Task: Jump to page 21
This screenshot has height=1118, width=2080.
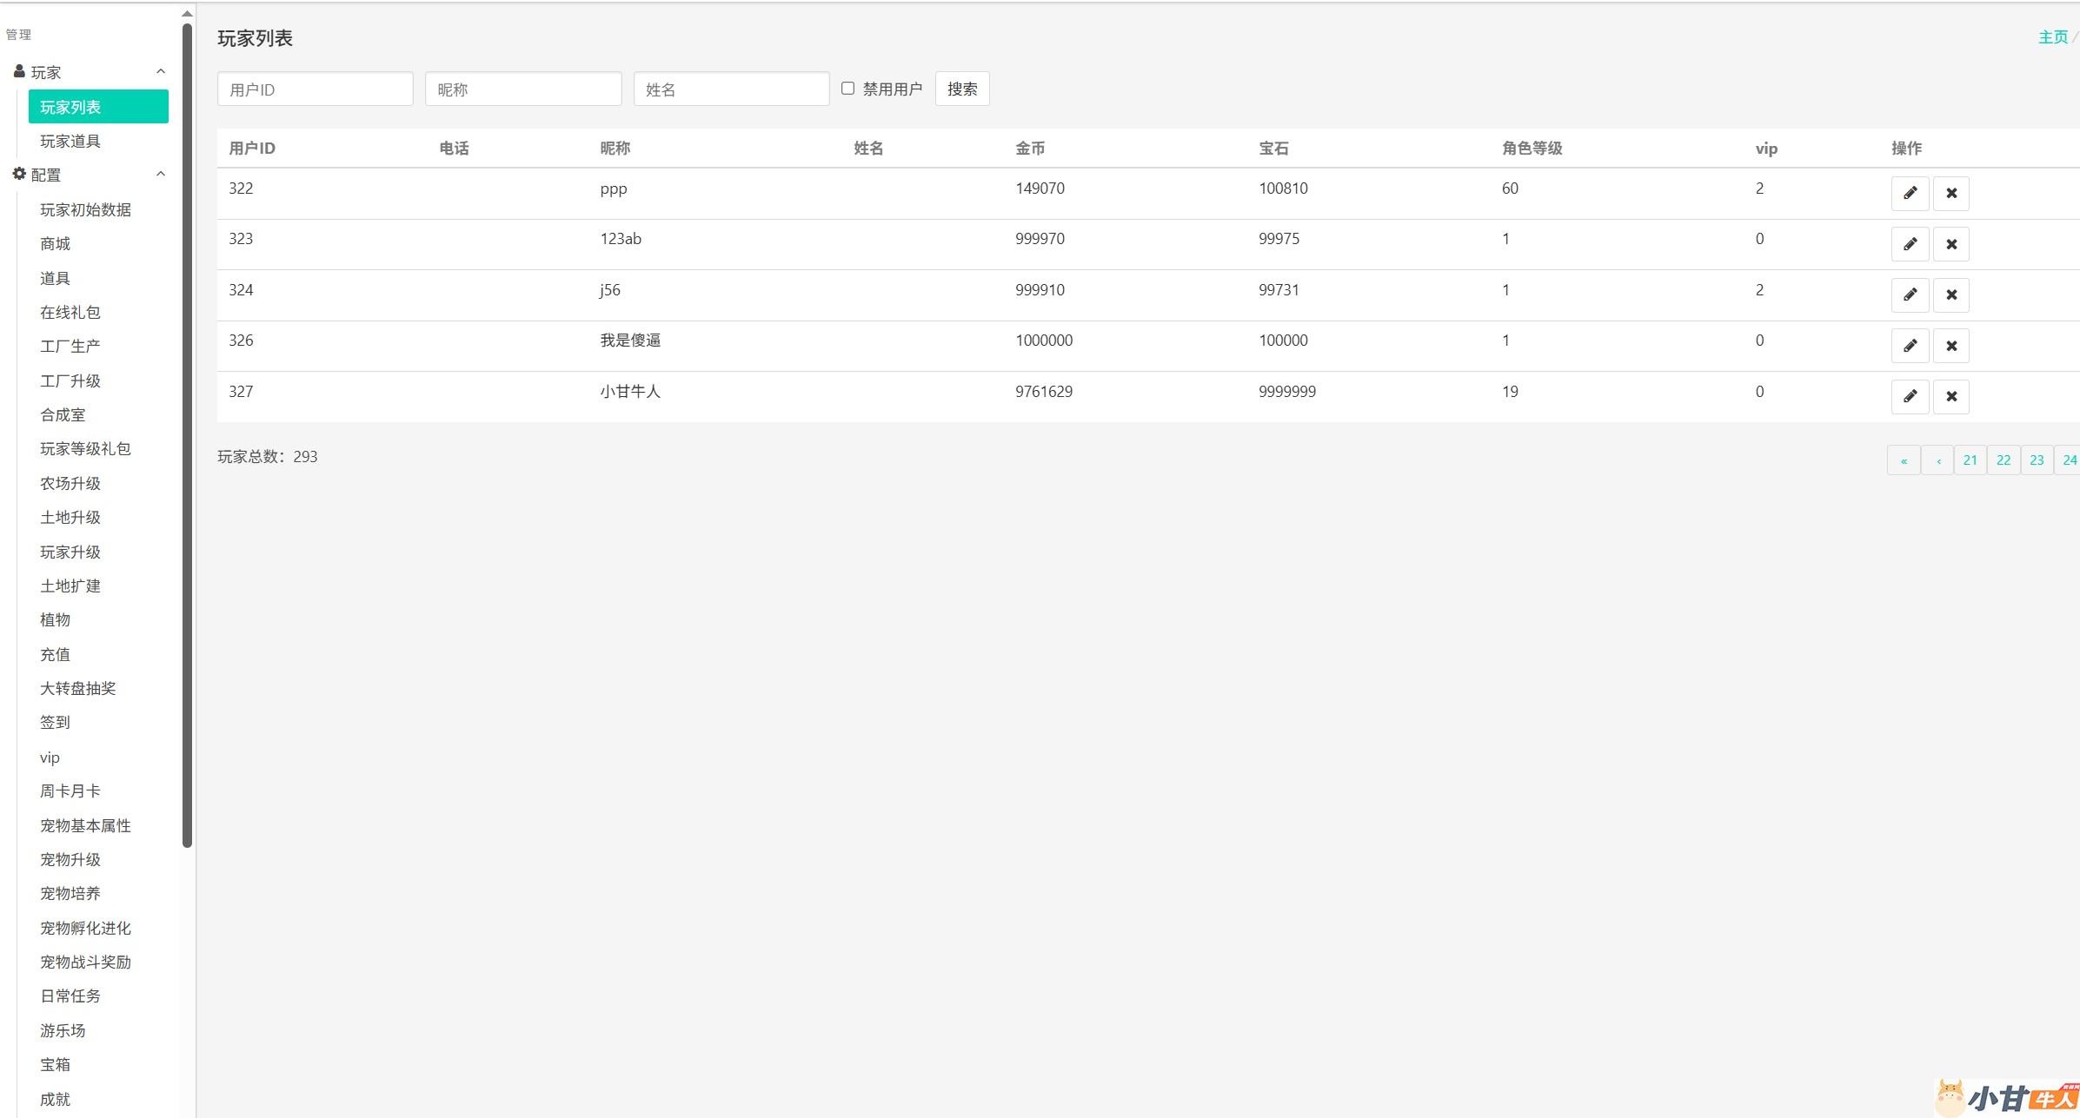Action: point(1970,460)
